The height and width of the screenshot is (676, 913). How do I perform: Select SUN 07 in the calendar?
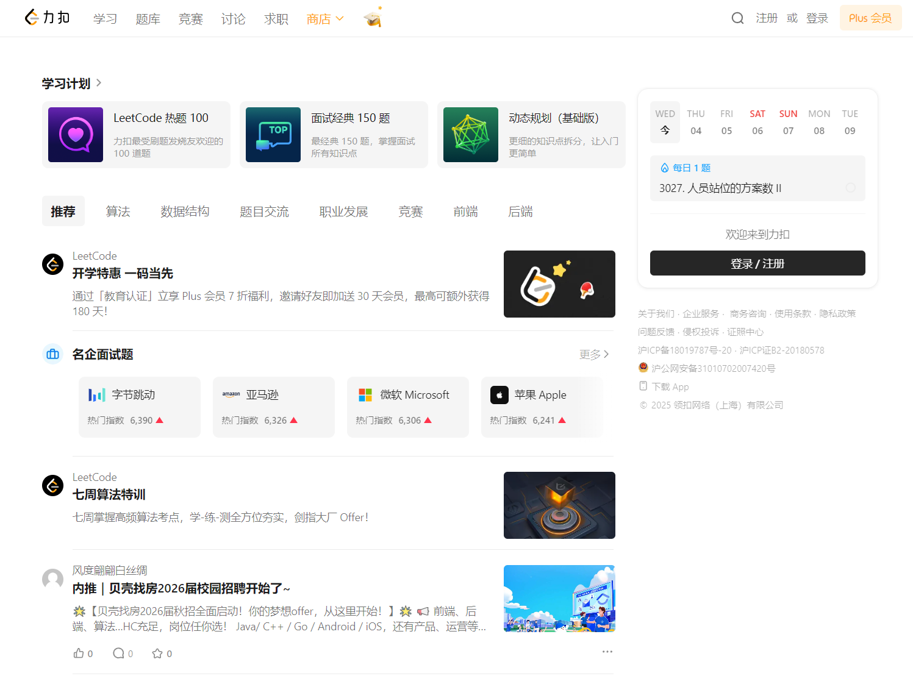point(788,122)
